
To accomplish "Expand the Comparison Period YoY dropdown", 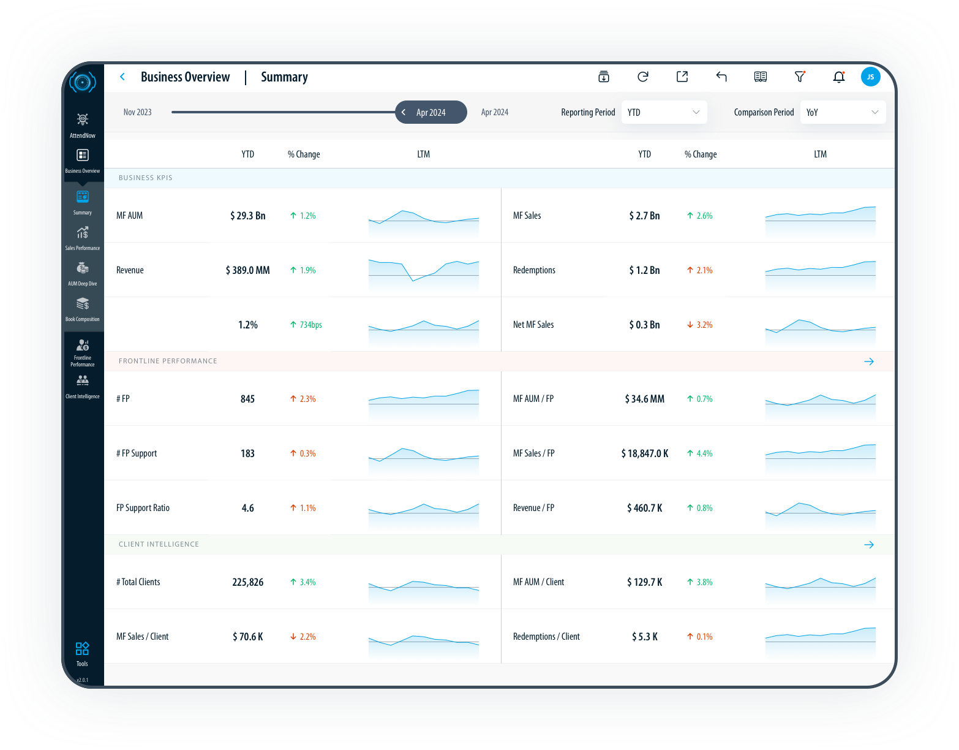I will 842,112.
